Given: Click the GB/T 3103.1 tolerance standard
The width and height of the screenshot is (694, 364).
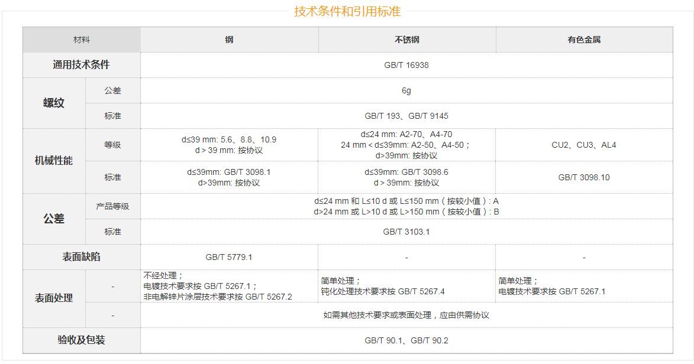Looking at the screenshot, I should [406, 232].
